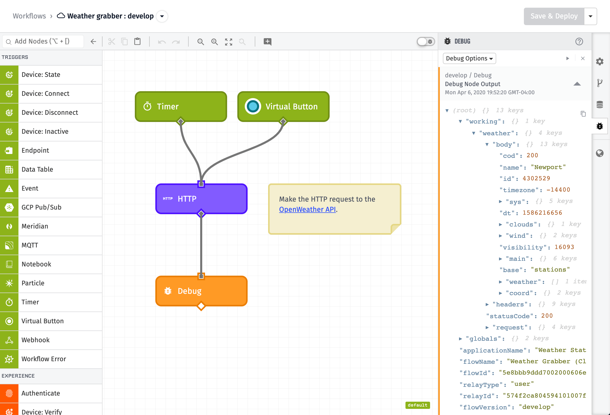Click the add note icon
The height and width of the screenshot is (415, 610).
coord(268,42)
